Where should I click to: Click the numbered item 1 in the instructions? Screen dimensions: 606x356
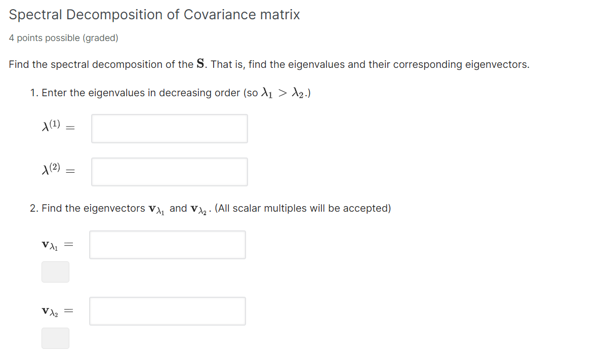coord(33,93)
